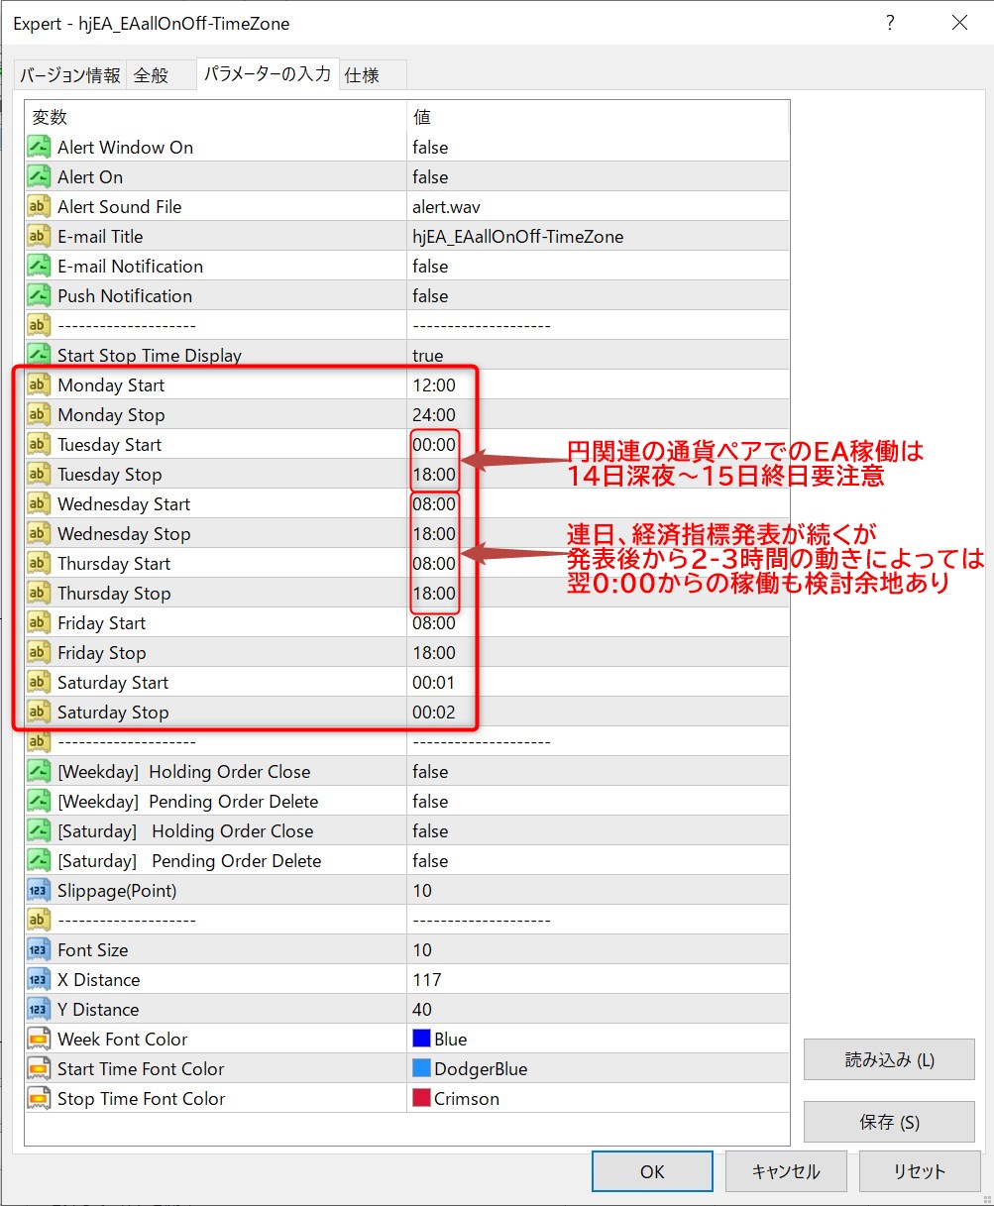
Task: Click the 保存 (S) button
Action: [889, 1123]
